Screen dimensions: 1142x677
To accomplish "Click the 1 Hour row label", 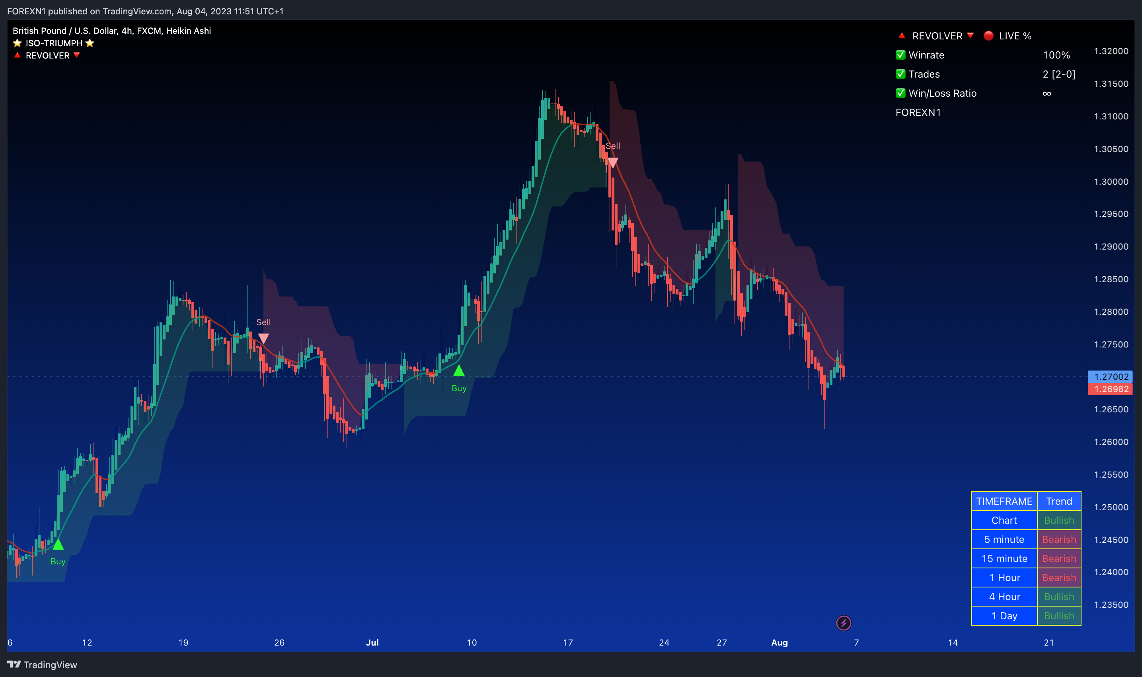I will [x=1004, y=577].
